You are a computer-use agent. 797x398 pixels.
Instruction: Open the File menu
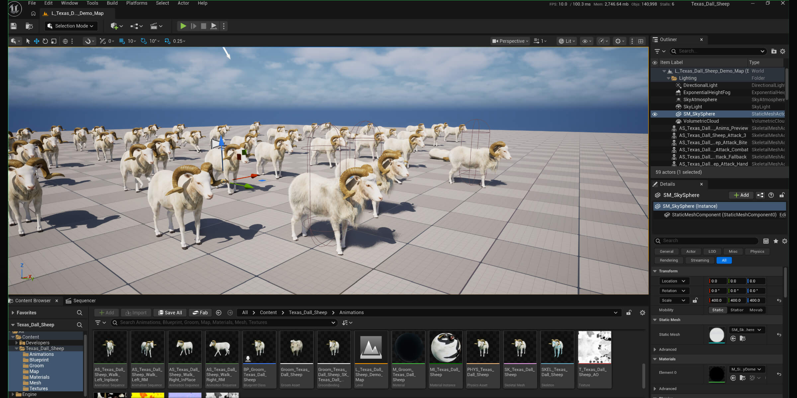coord(32,3)
